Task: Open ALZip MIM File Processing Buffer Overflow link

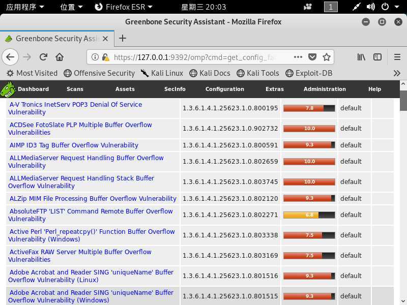Action: [x=93, y=199]
